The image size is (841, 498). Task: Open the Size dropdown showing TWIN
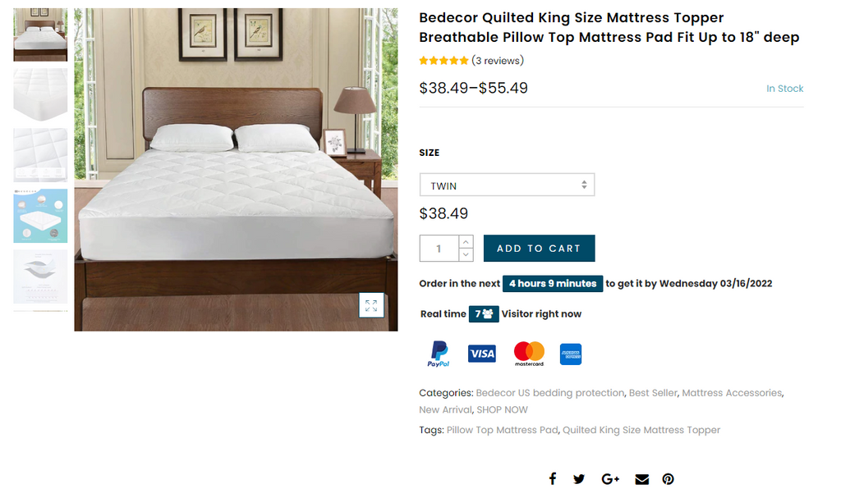pyautogui.click(x=507, y=185)
